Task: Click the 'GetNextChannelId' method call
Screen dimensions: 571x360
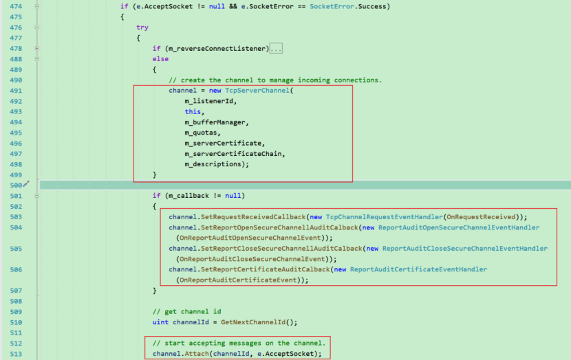Action: pyautogui.click(x=253, y=322)
